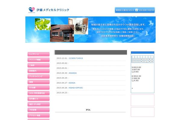Click the 2015.05.02 news date

coord(62,63)
